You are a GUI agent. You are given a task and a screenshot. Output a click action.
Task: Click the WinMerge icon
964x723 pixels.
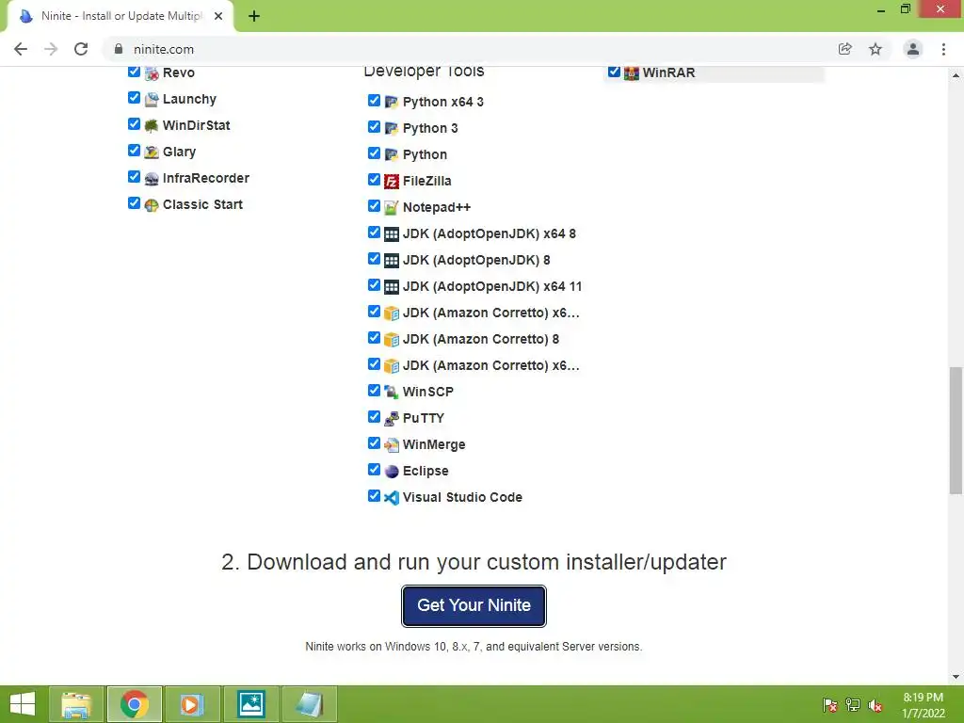[x=391, y=445]
